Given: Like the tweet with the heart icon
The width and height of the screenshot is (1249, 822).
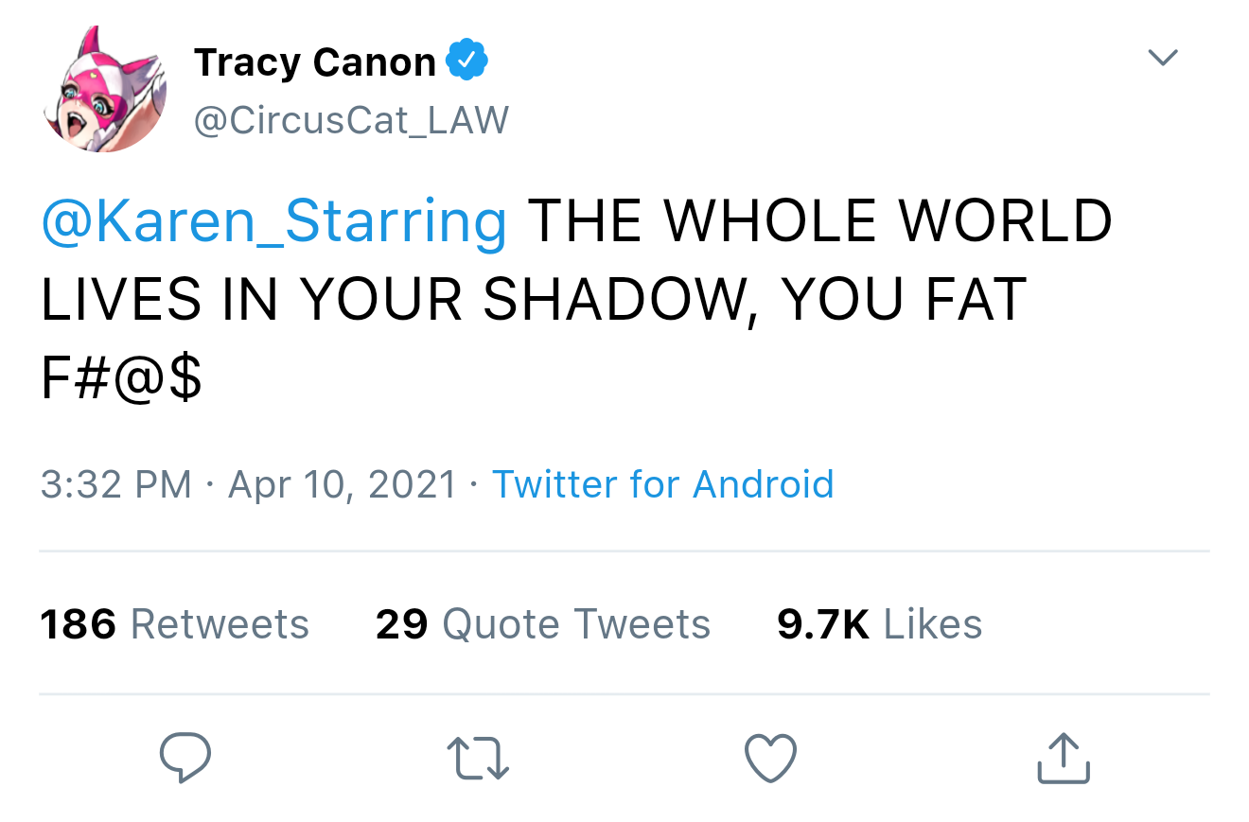Looking at the screenshot, I should 770,759.
